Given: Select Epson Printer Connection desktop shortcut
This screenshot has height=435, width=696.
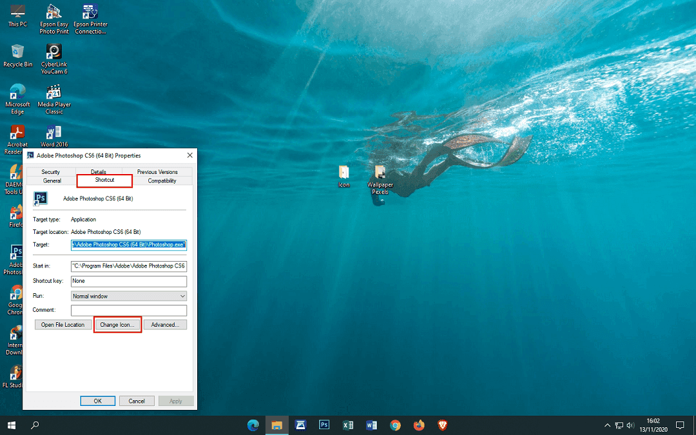Looking at the screenshot, I should pyautogui.click(x=91, y=19).
